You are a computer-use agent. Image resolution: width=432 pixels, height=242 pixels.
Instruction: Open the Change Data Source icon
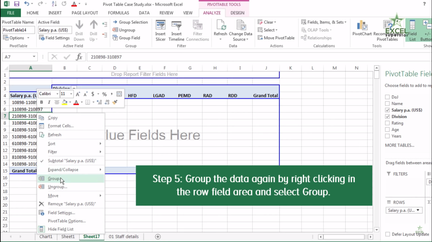(241, 25)
